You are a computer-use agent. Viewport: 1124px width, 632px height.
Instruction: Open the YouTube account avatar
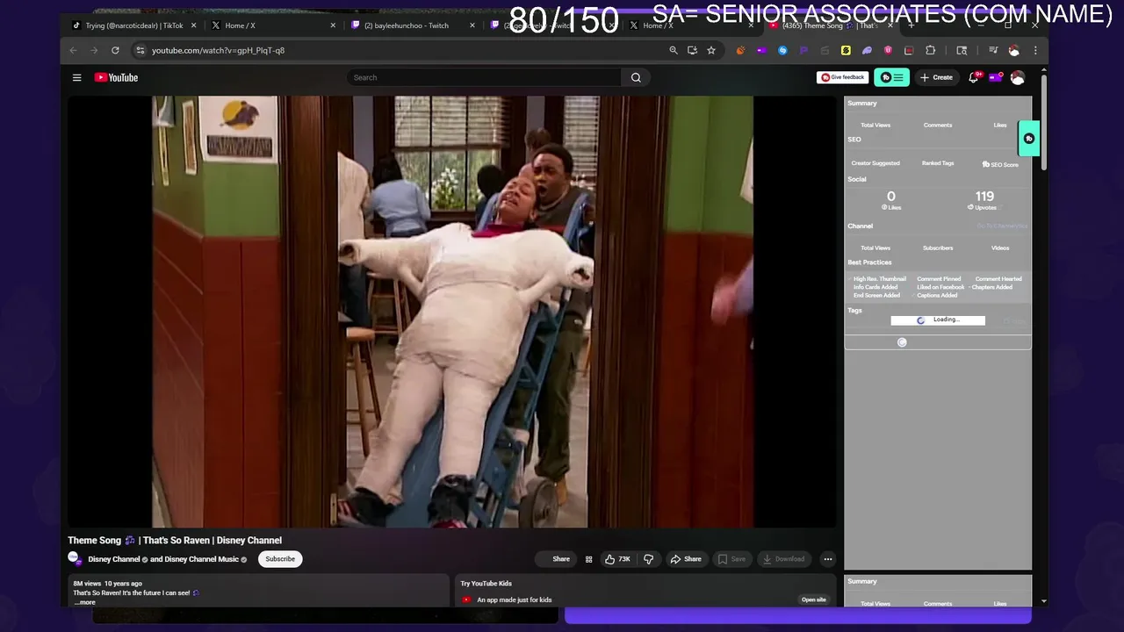(x=1017, y=77)
